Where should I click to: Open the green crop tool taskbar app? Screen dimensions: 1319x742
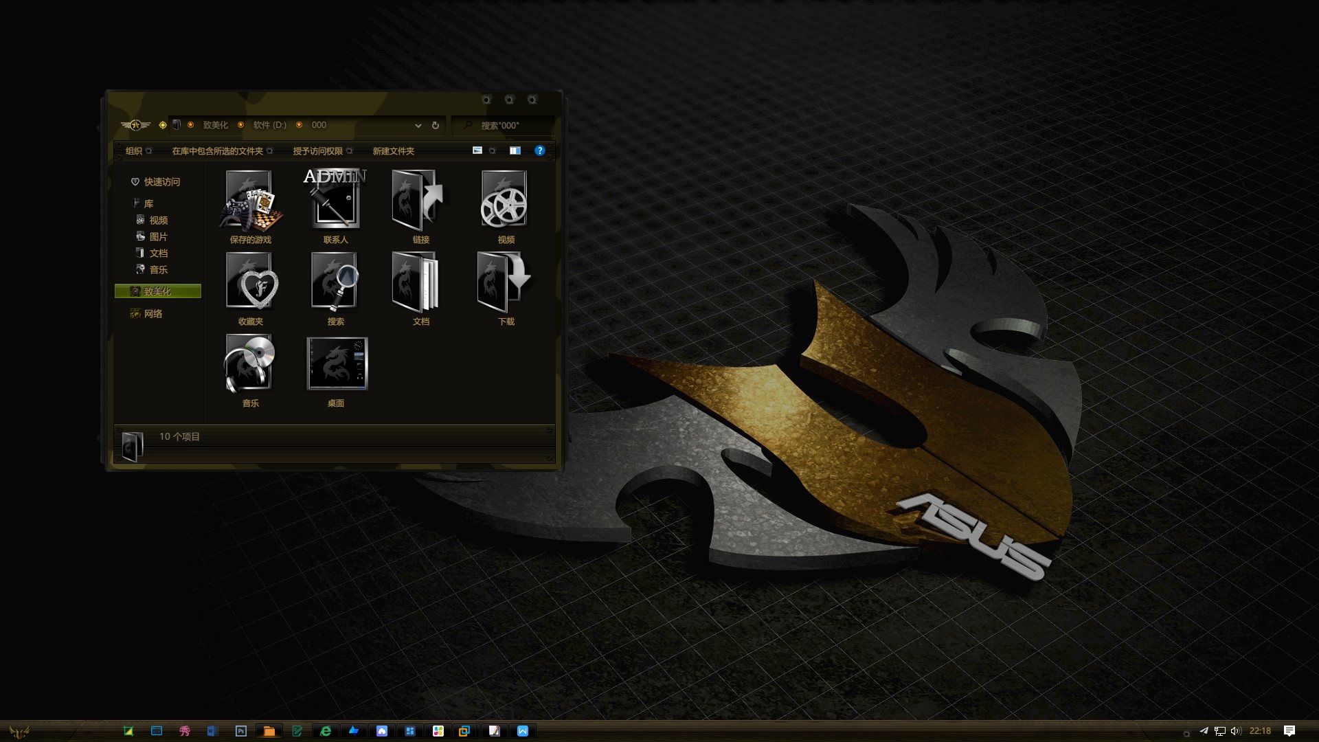(128, 731)
